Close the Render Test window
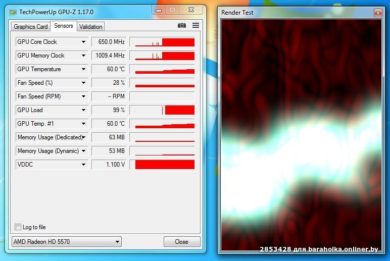The height and width of the screenshot is (261, 390). [x=378, y=13]
